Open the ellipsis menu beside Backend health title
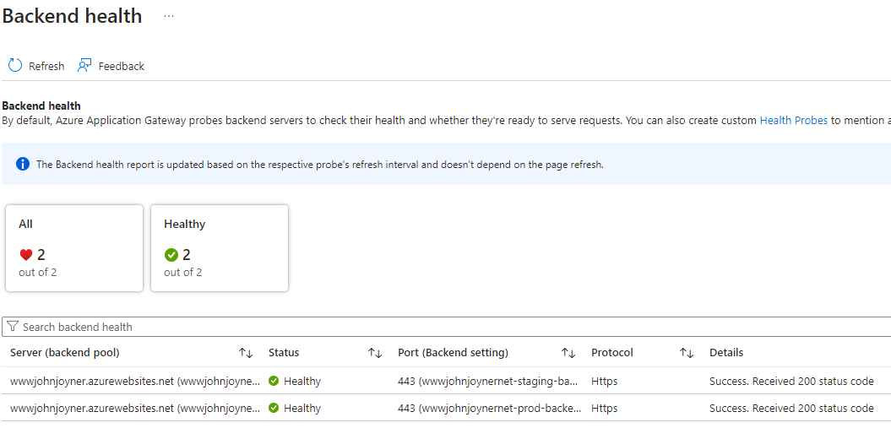Screen dimensions: 891x439 [169, 16]
